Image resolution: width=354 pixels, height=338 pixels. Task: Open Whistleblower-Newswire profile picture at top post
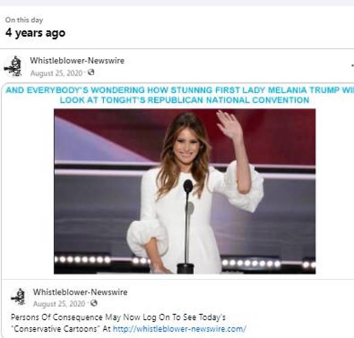click(x=14, y=66)
